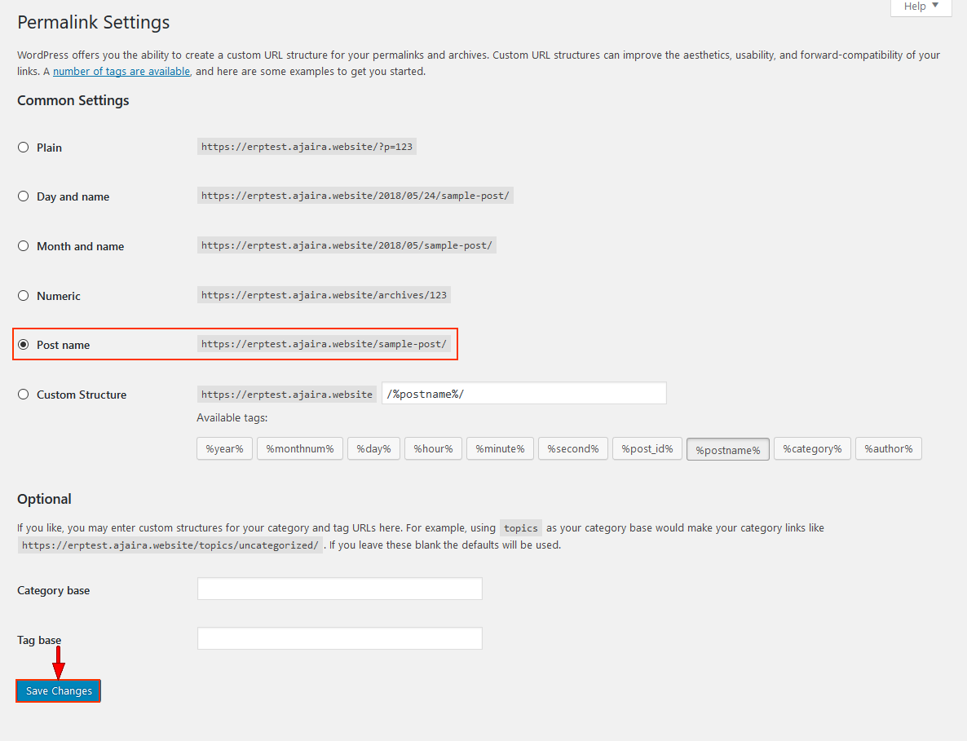
Task: Insert the %post_id% tag
Action: pyautogui.click(x=647, y=449)
